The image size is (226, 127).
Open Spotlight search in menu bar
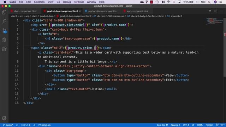(209, 2)
